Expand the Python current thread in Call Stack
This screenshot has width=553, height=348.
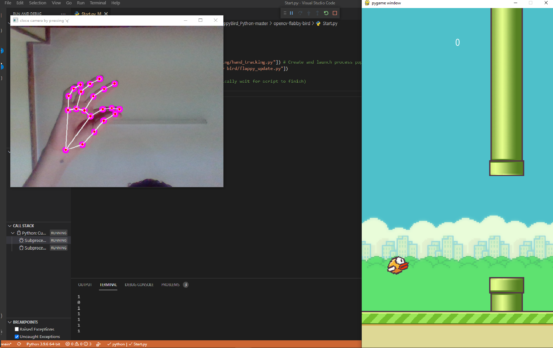click(x=13, y=233)
